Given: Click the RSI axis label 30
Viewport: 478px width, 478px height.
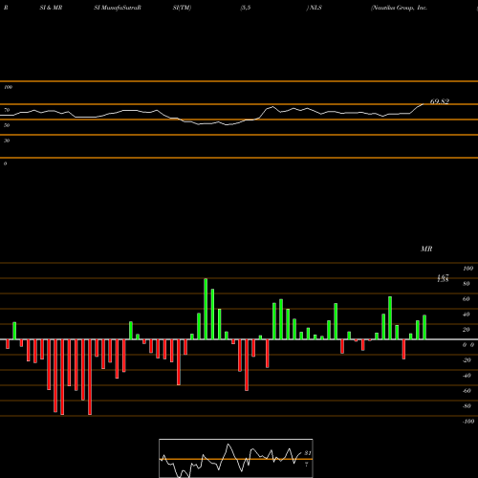Looking at the screenshot, I should click(x=7, y=141).
